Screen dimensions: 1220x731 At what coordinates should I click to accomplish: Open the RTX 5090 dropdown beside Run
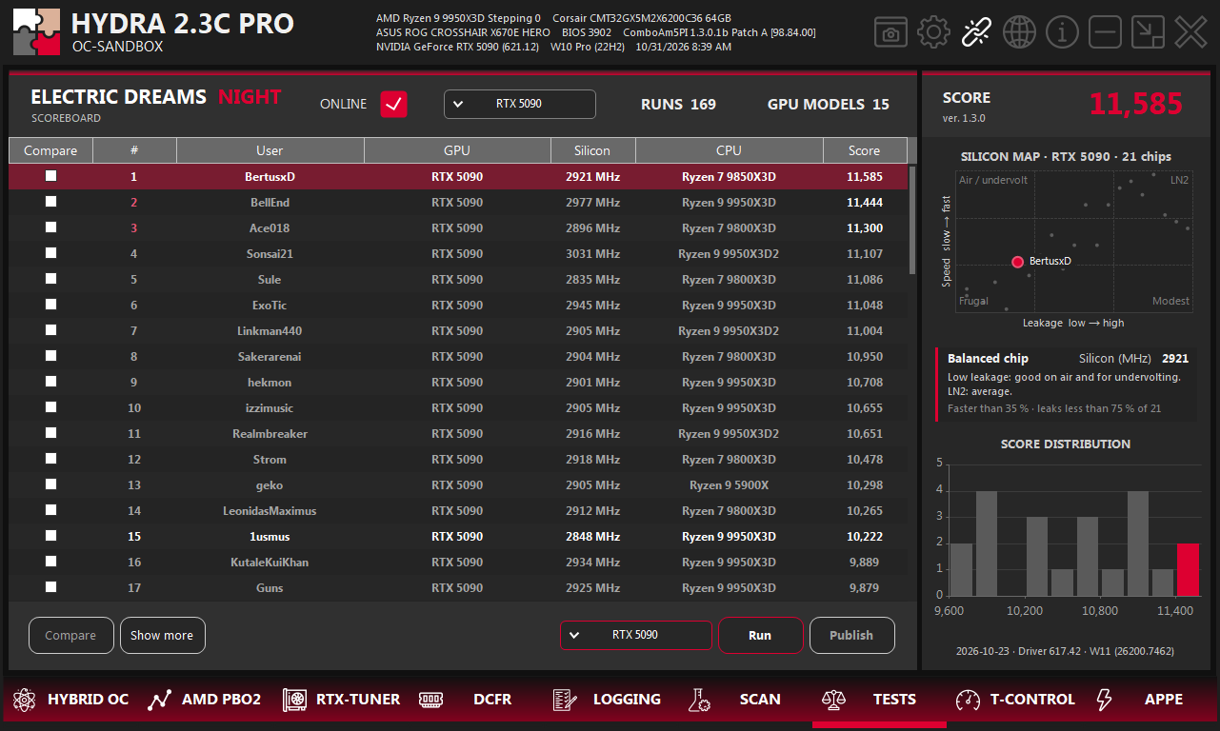click(x=636, y=635)
